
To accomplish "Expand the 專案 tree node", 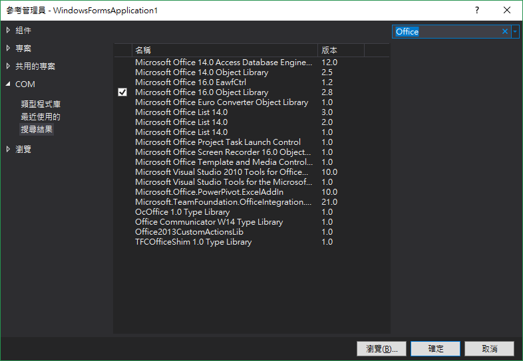I will 8,49.
